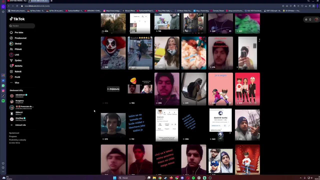The height and width of the screenshot is (180, 320).
Task: Open the clown mask video with 398 views
Action: pyautogui.click(x=113, y=53)
